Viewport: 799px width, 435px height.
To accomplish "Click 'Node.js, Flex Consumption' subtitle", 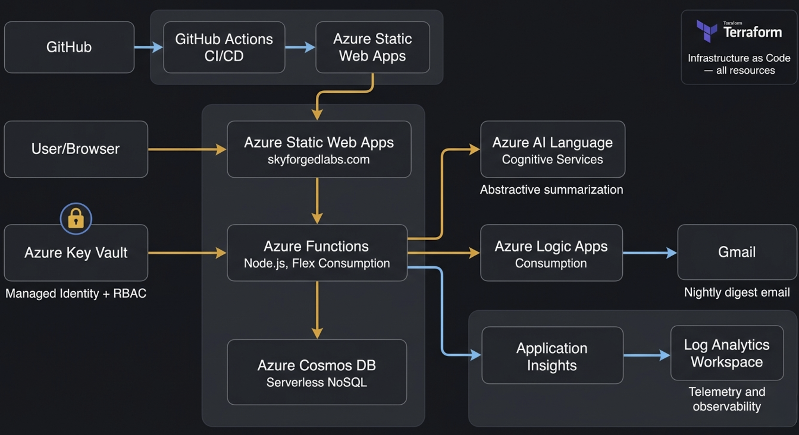I will [x=317, y=264].
